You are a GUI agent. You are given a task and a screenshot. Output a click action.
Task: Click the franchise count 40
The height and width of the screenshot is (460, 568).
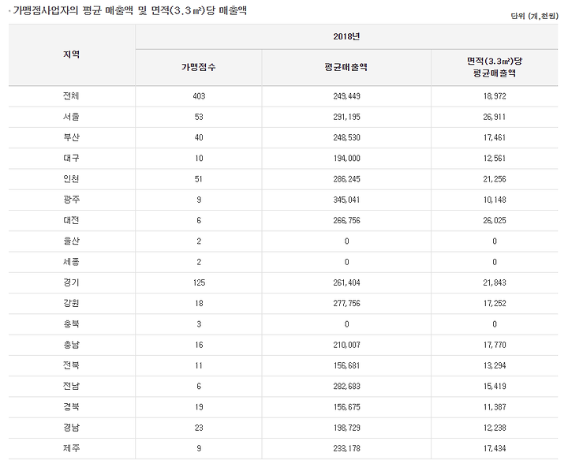(x=199, y=137)
